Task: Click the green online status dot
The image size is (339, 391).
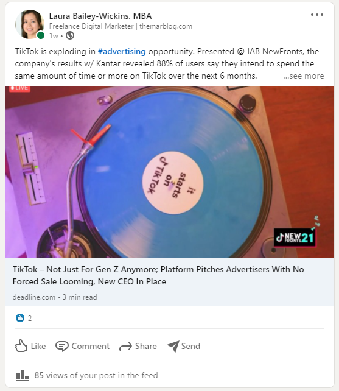Action: 41,35
